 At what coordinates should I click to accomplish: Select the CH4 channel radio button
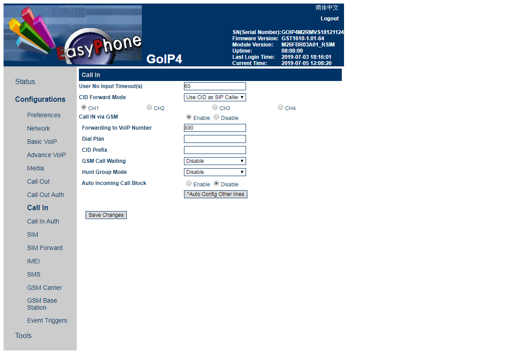point(281,108)
